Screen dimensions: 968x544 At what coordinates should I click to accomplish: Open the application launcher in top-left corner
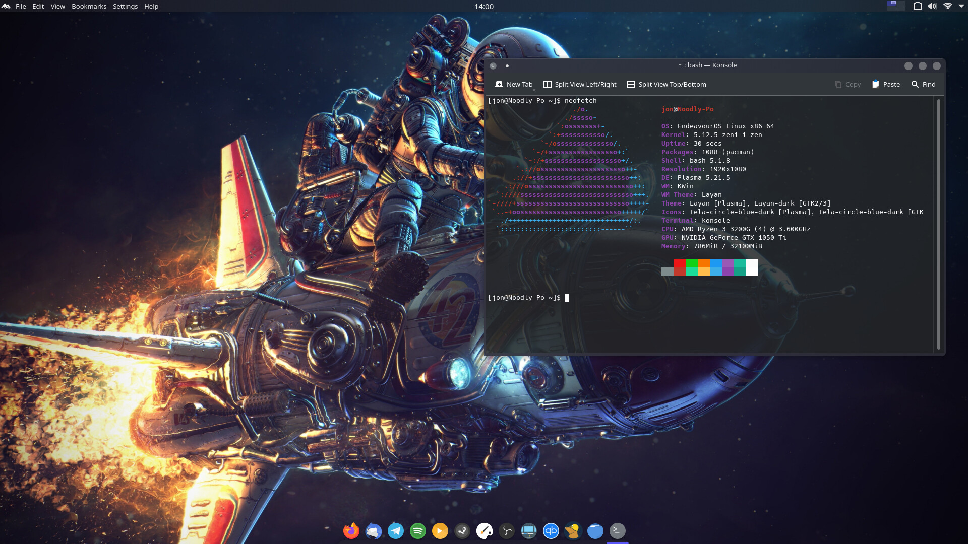(x=6, y=6)
